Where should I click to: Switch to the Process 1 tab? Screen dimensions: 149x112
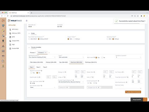[x=33, y=53]
